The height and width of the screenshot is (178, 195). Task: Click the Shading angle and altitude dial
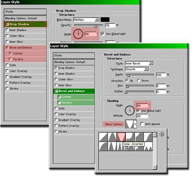pyautogui.click(x=130, y=111)
